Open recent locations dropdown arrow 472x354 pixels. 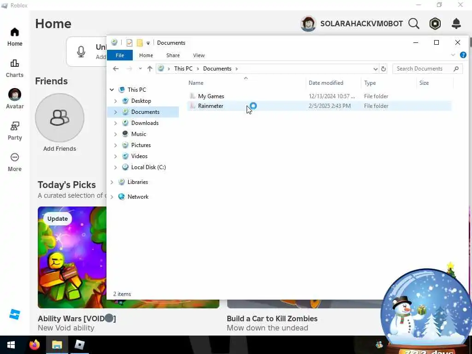[140, 69]
